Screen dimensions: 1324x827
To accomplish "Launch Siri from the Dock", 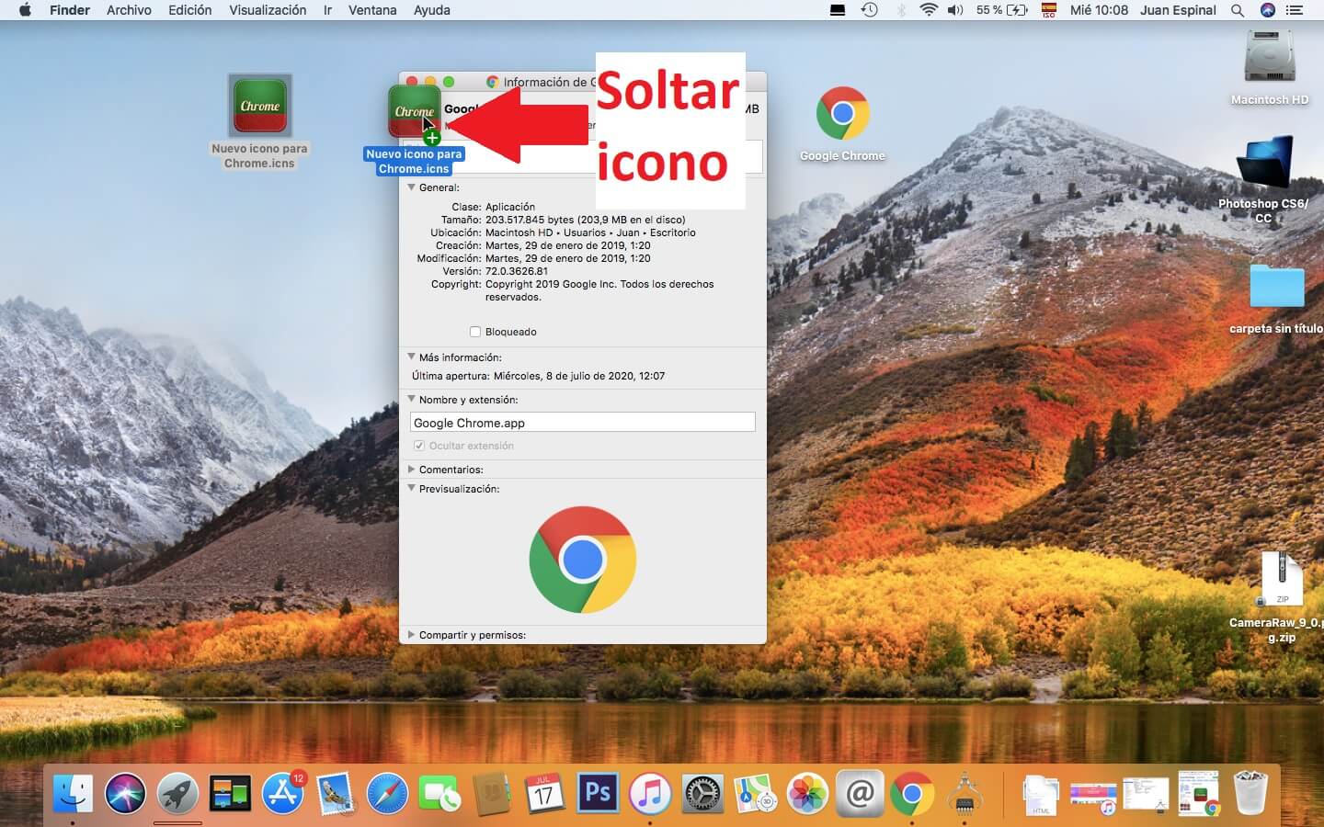I will [x=125, y=792].
